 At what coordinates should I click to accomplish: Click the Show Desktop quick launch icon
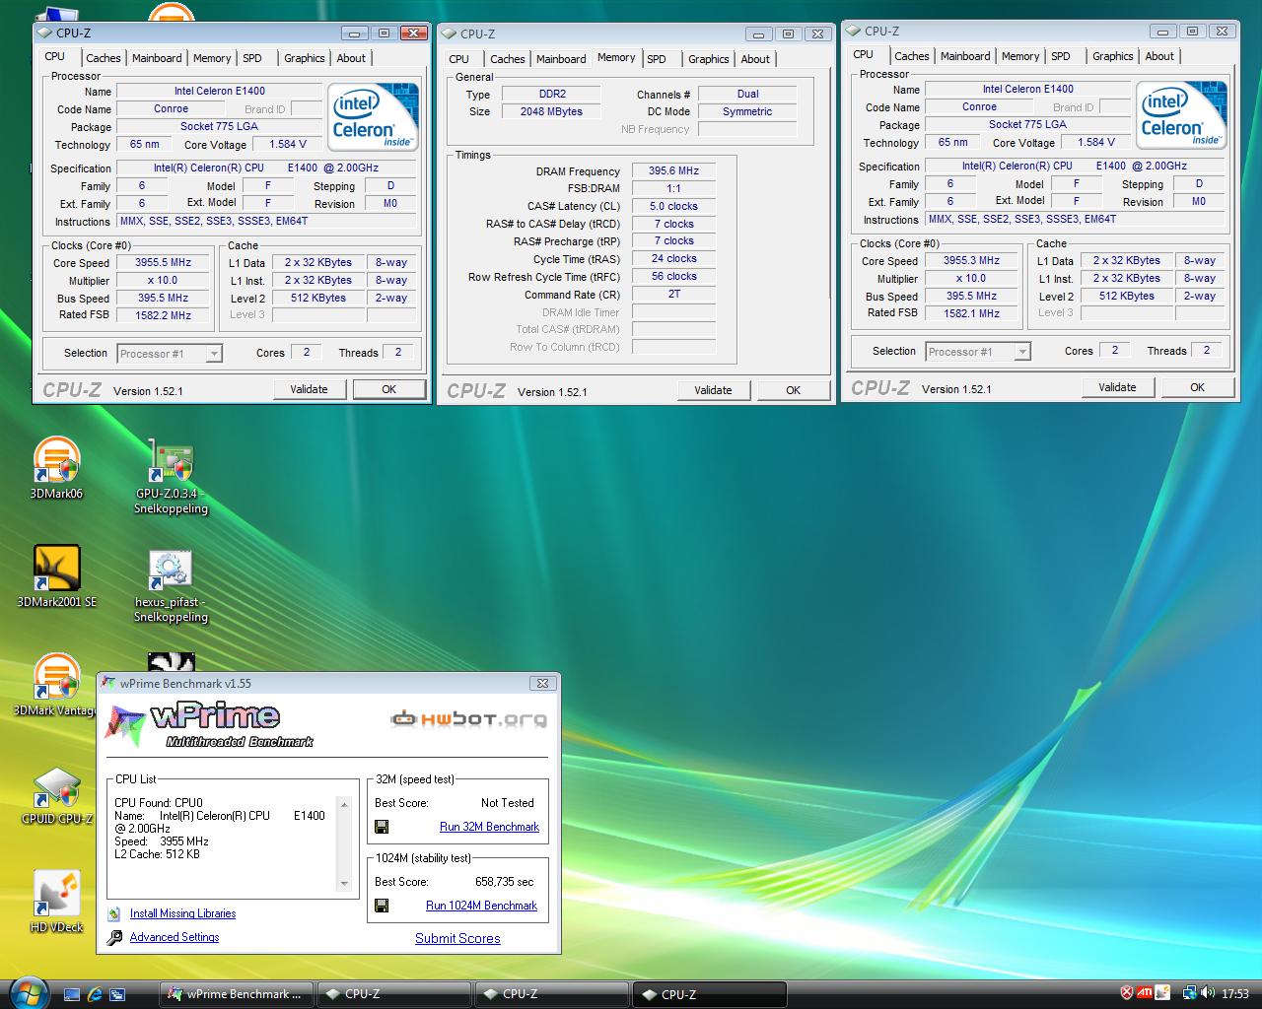[71, 994]
